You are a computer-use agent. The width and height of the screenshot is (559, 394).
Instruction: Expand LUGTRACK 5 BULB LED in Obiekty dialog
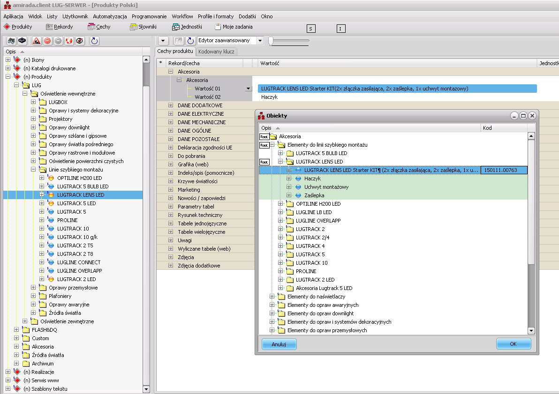280,153
